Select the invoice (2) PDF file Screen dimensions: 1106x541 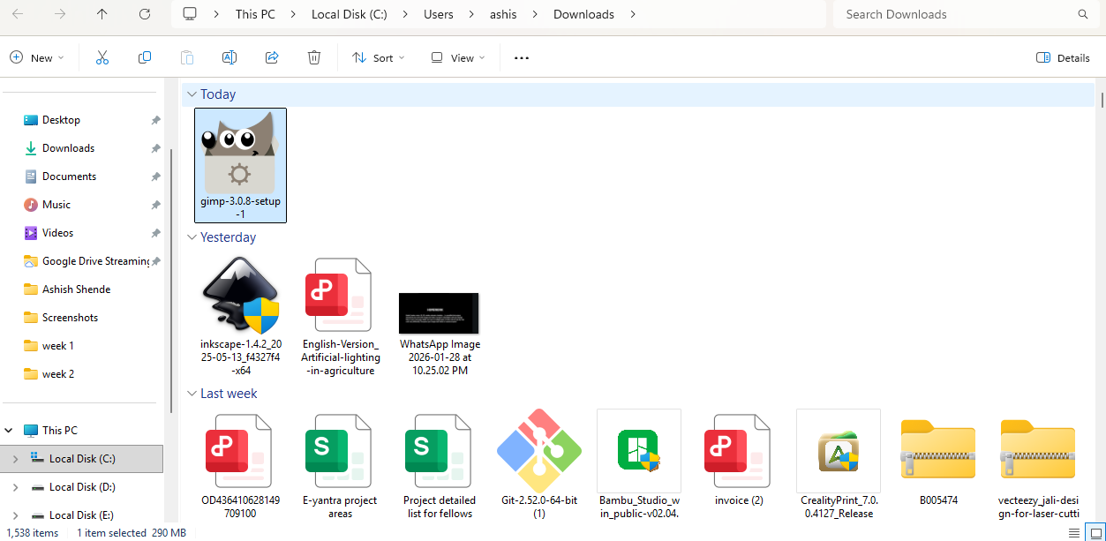click(x=739, y=459)
